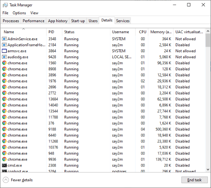Select the chrome.exe icon with PID 9188
211x188 pixels.
tap(4, 129)
